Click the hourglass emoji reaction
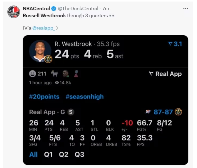The height and width of the screenshot is (168, 197). 76,74
